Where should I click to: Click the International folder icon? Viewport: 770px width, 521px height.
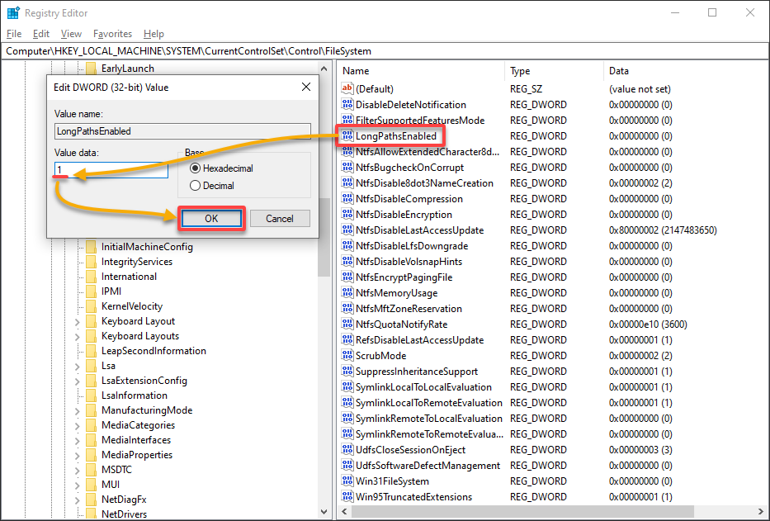[92, 277]
